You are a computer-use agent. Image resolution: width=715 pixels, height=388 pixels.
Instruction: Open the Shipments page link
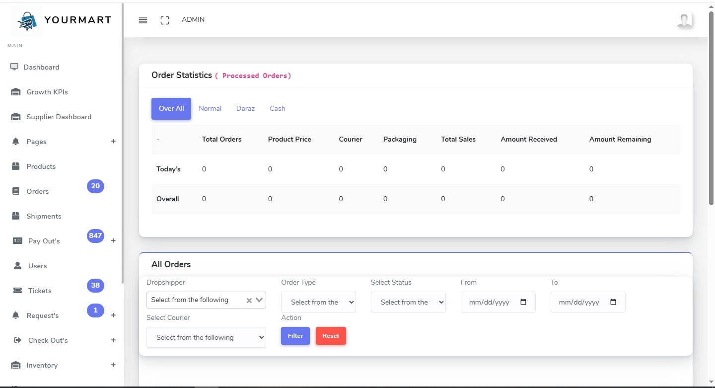click(44, 216)
